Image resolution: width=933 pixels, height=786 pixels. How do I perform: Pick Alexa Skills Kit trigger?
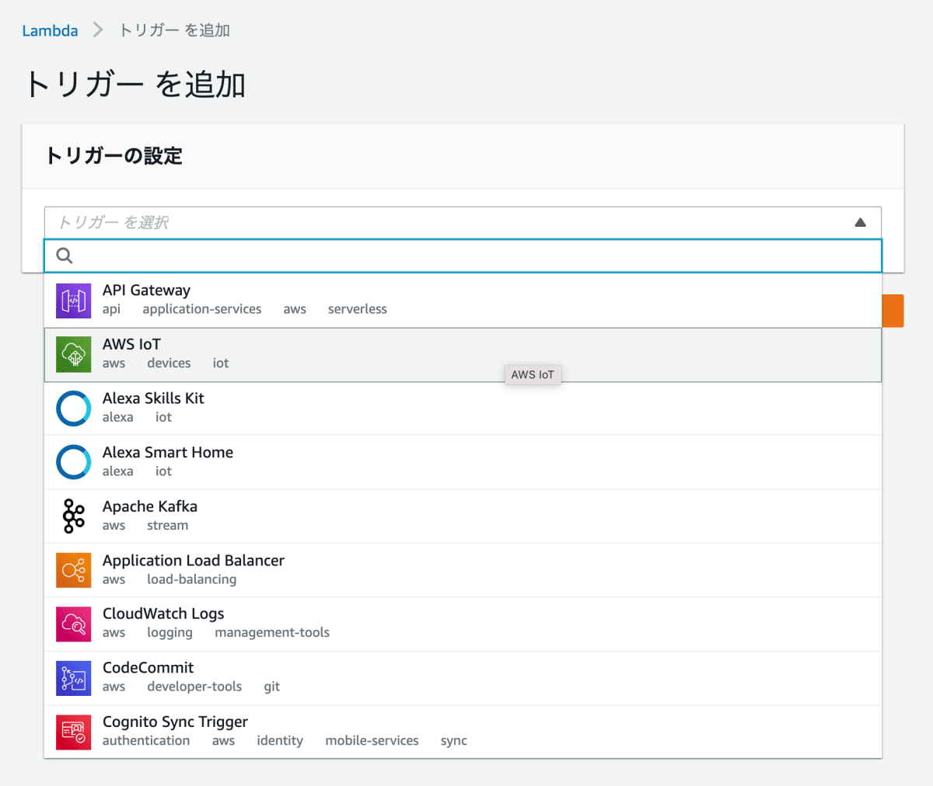point(463,409)
